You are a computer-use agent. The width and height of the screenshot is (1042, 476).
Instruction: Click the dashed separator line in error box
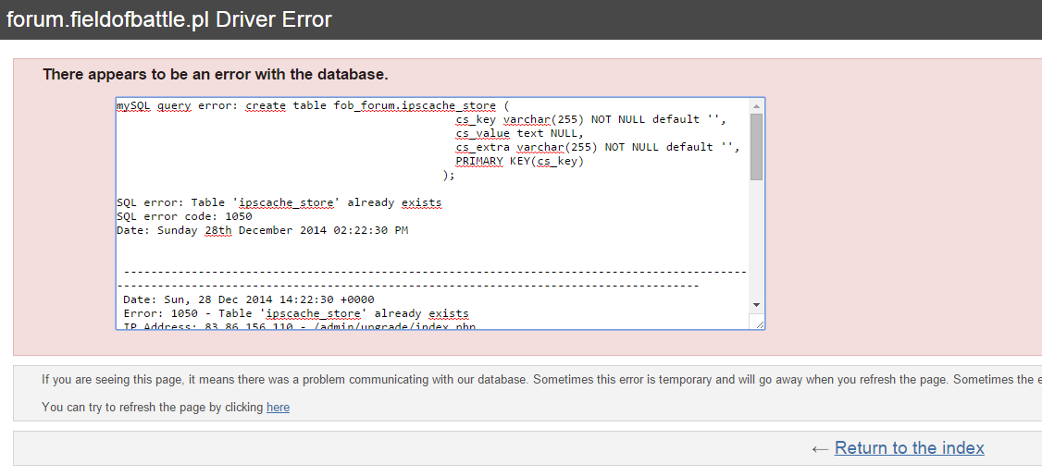click(x=433, y=272)
